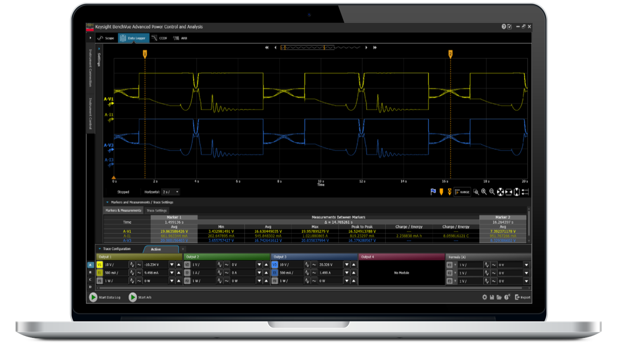
Task: Save the data log with the disk icon
Action: pos(492,297)
